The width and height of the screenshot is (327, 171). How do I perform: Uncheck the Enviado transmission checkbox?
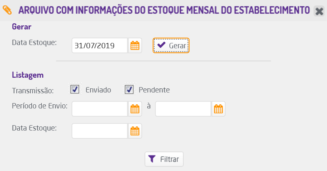pos(74,89)
